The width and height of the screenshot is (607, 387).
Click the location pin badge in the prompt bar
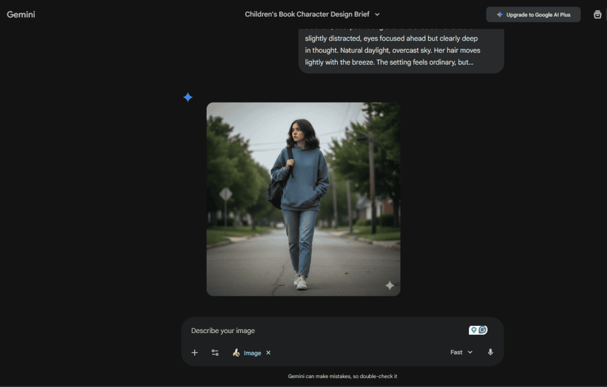[x=473, y=330]
